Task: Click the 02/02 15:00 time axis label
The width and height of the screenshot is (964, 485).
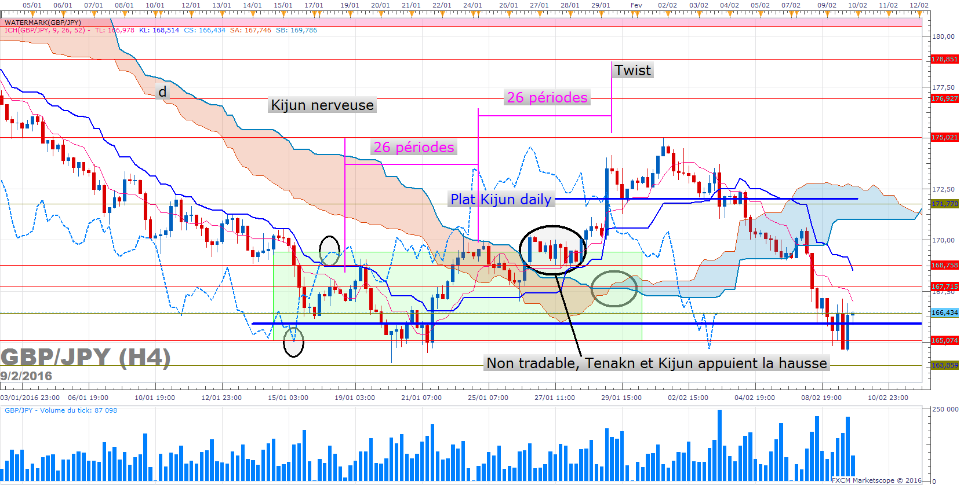Action: (688, 398)
